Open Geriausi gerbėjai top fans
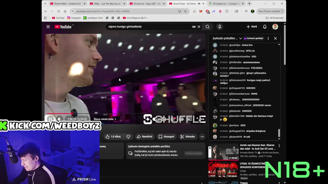 click(253, 38)
